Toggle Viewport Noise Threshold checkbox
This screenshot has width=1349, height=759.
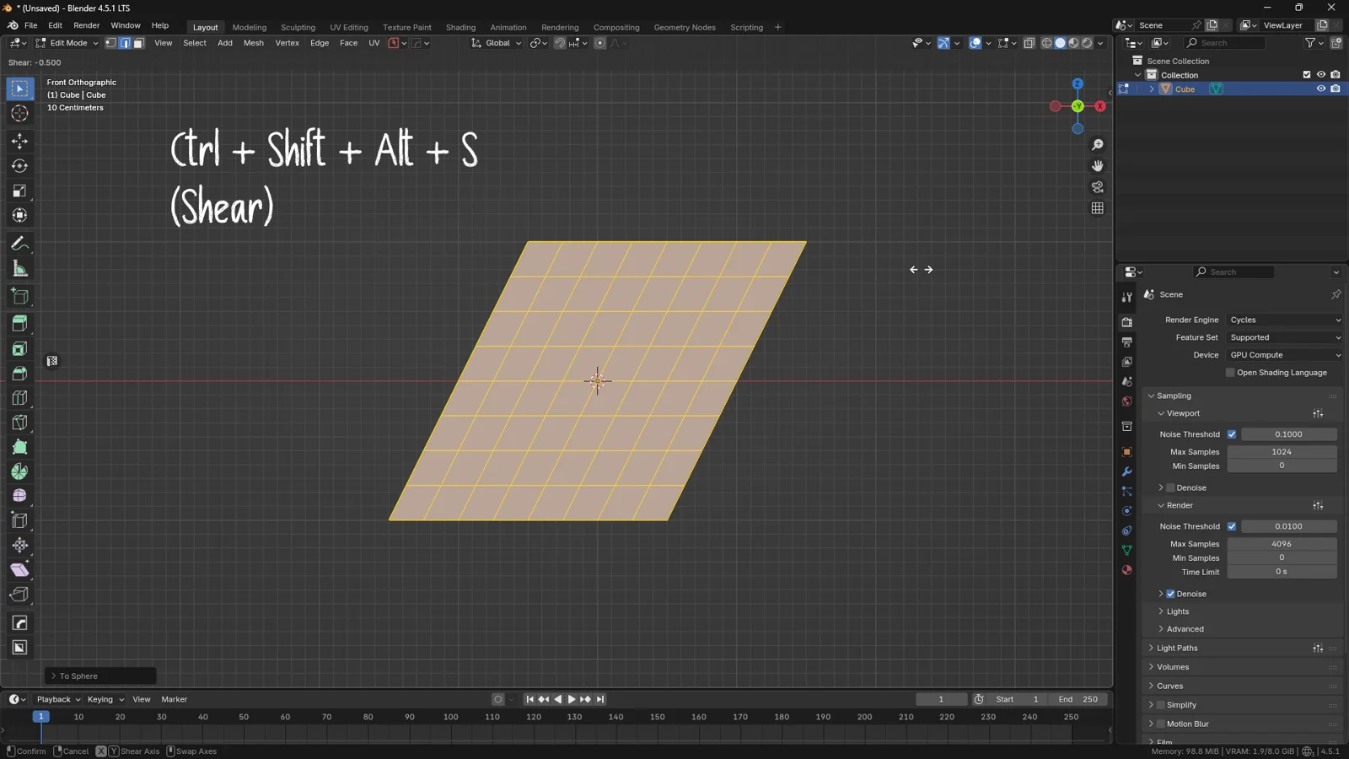coord(1232,434)
